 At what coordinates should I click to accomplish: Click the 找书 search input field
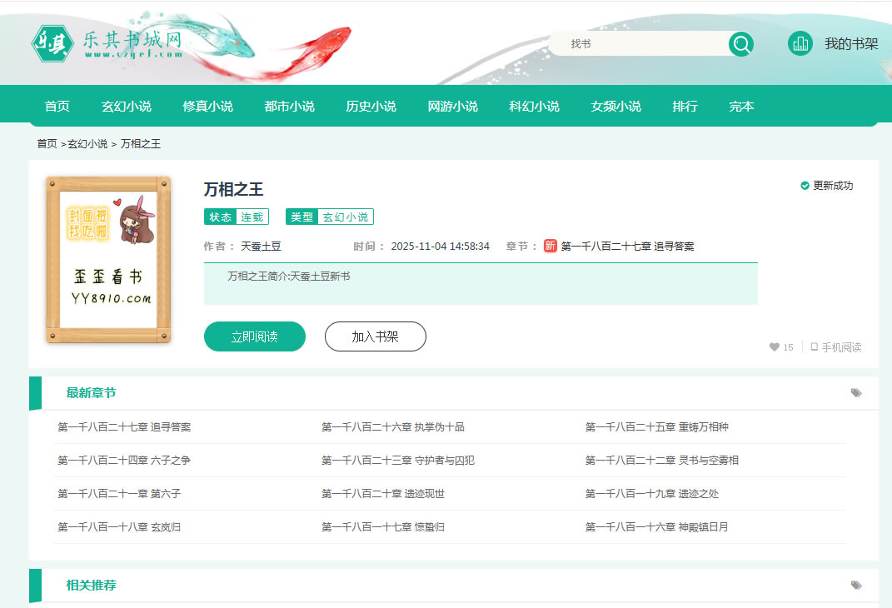pos(637,44)
